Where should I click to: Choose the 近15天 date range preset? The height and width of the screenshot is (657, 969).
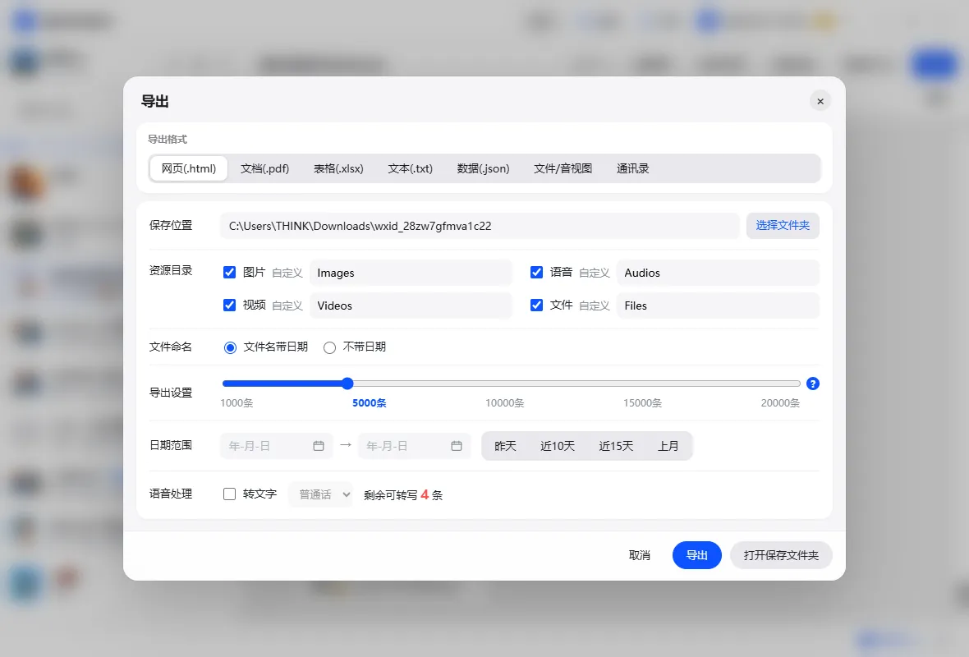click(x=616, y=446)
